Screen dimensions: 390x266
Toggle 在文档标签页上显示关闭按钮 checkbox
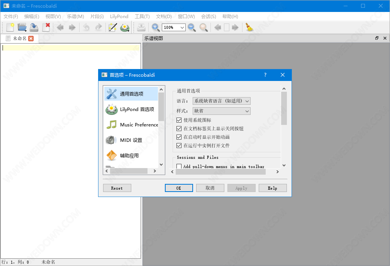pyautogui.click(x=179, y=129)
